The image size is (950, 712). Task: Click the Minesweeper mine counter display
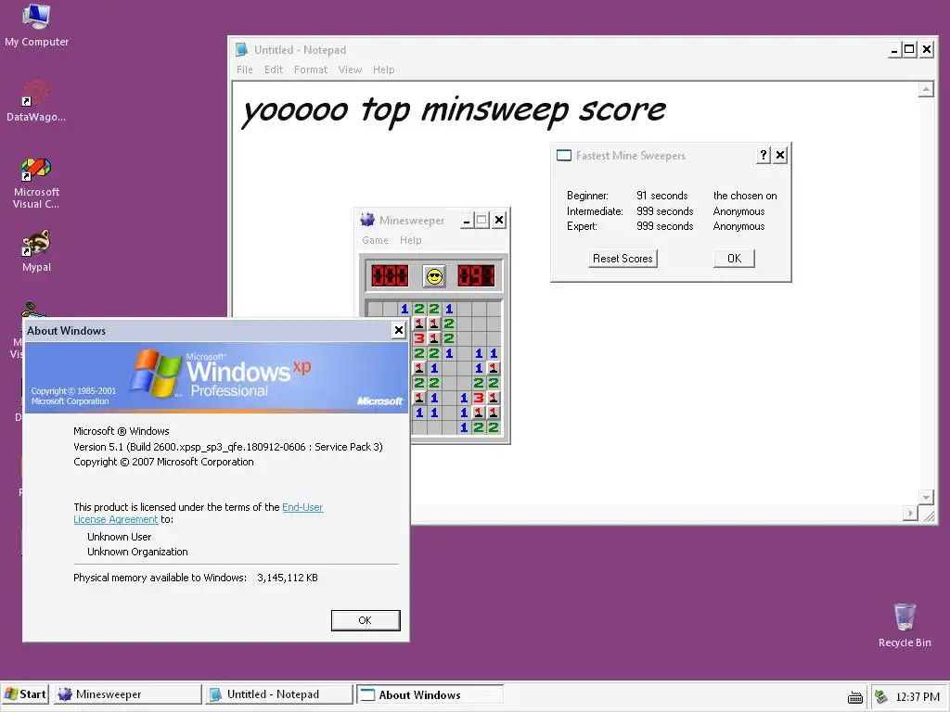point(390,276)
